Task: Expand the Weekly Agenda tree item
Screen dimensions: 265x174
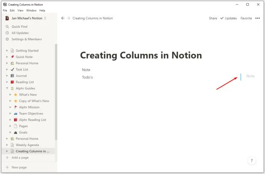Action: [x=7, y=145]
